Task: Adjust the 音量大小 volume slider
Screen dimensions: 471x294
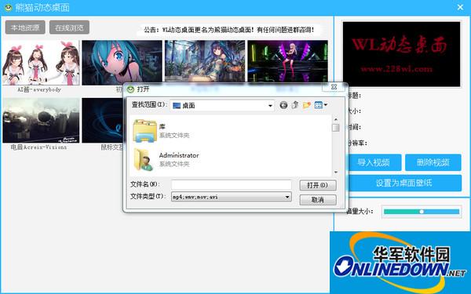Action: [x=422, y=212]
